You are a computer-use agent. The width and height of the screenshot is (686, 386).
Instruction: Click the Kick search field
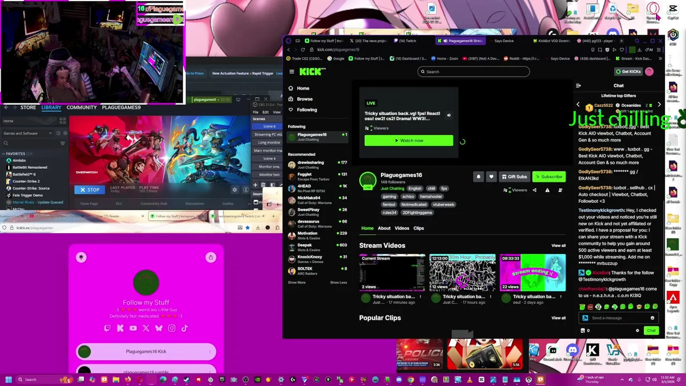[x=474, y=71]
